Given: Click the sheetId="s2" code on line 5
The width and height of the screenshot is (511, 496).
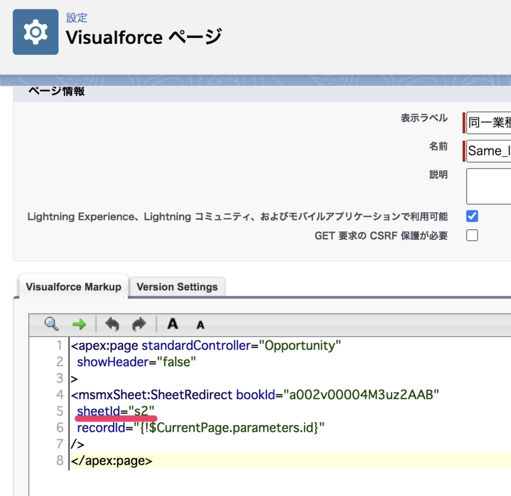Looking at the screenshot, I should point(116,411).
